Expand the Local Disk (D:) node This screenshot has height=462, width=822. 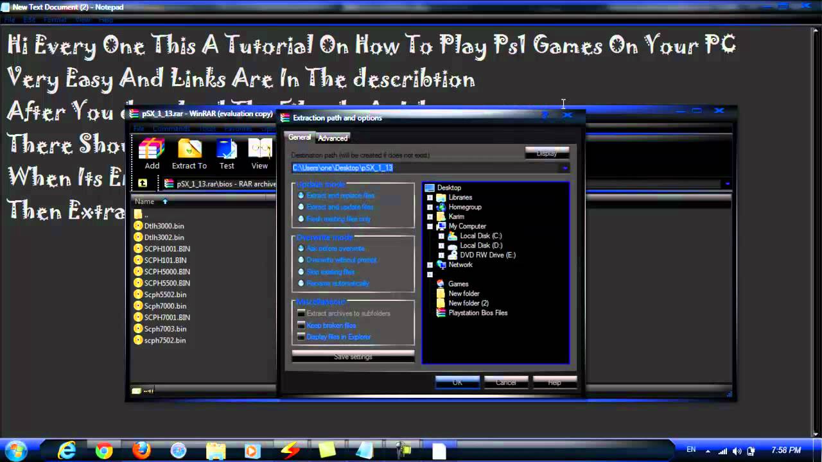pyautogui.click(x=441, y=246)
